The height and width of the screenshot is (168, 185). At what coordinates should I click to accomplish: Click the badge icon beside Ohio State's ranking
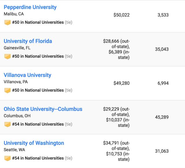(7, 124)
